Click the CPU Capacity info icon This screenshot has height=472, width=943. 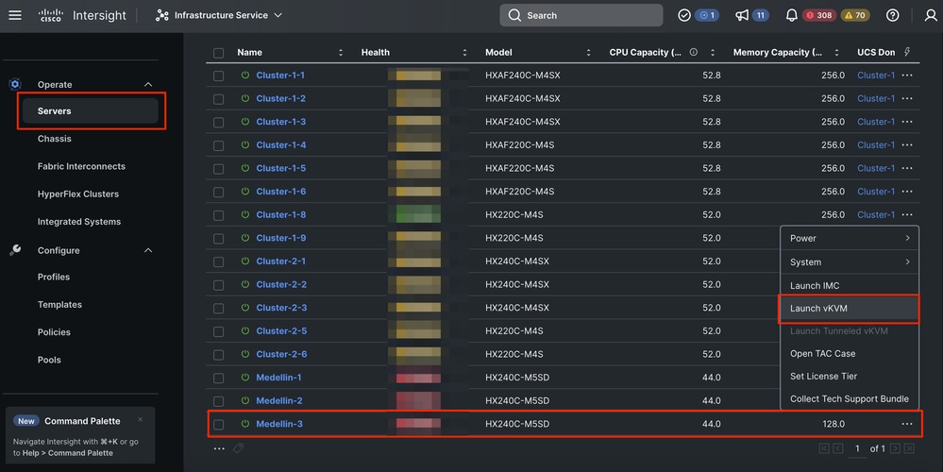[694, 52]
